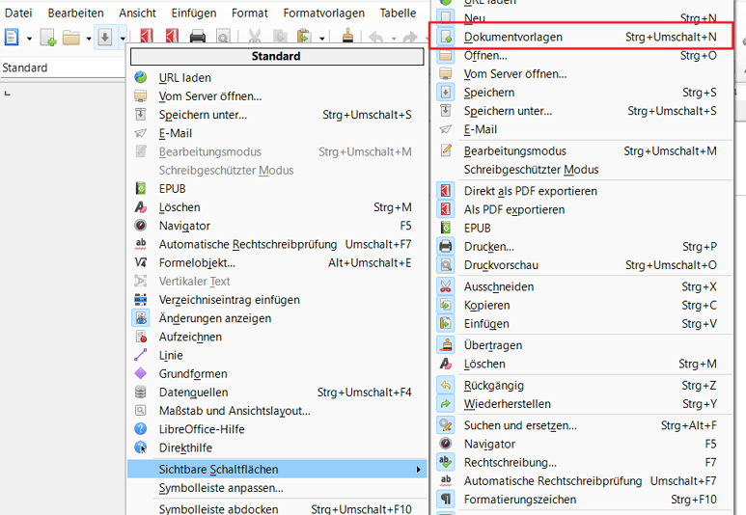The image size is (746, 515).
Task: Open the Einfügen menu in menu bar
Action: pyautogui.click(x=194, y=13)
